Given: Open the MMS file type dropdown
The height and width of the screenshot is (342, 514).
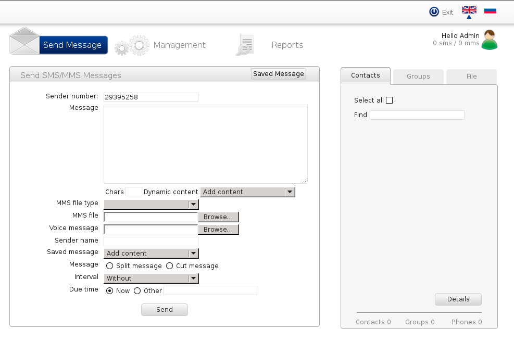Looking at the screenshot, I should click(x=151, y=205).
